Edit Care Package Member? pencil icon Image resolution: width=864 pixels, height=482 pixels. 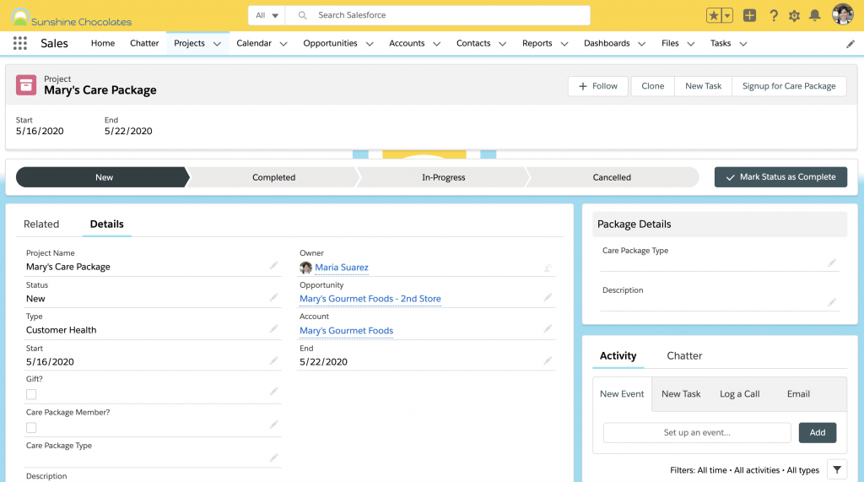point(274,425)
